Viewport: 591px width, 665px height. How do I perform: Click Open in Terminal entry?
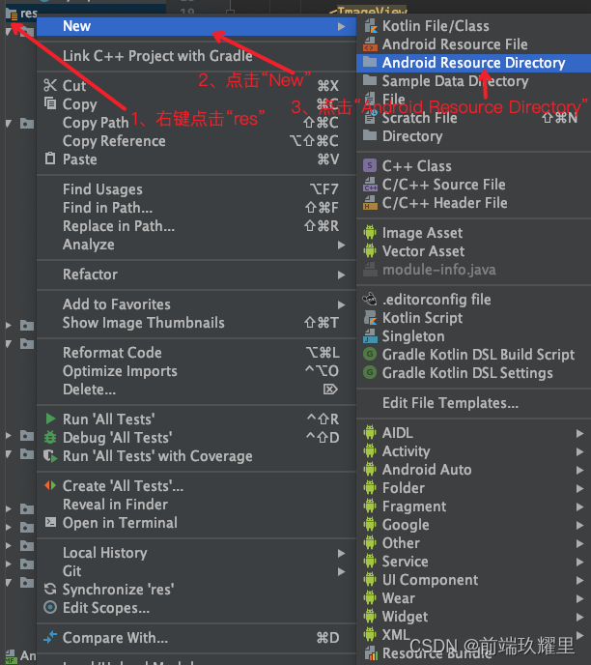coord(120,523)
